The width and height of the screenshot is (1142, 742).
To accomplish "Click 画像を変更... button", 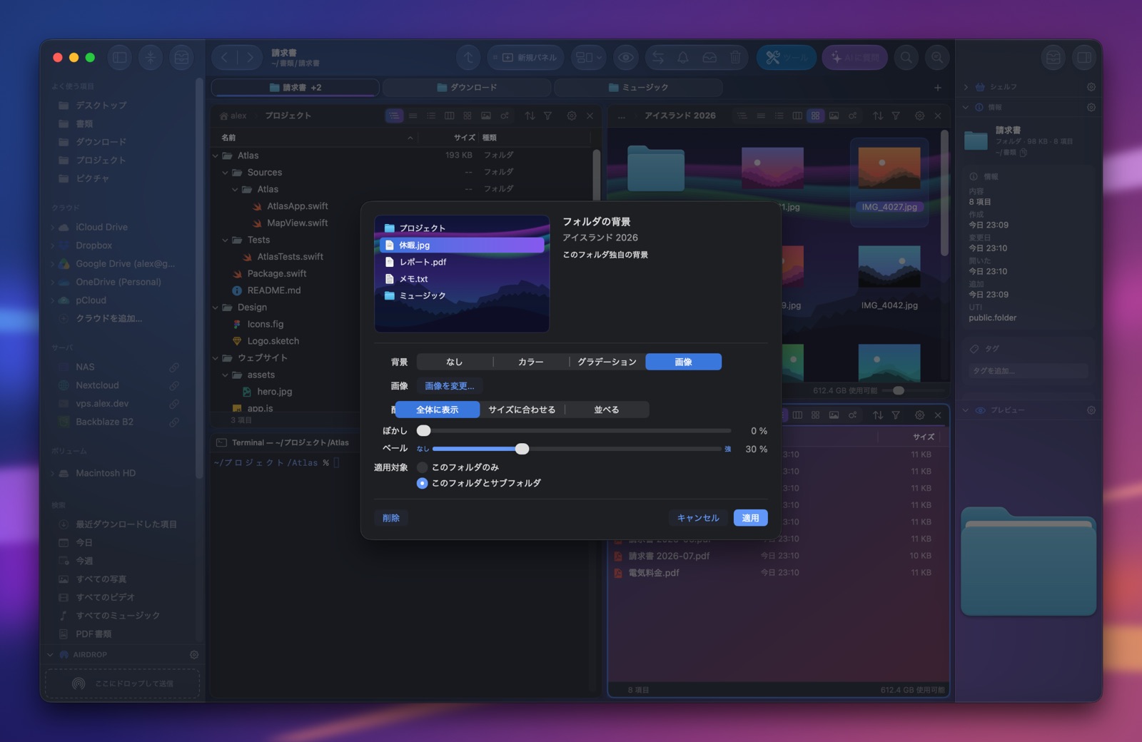I will coord(450,386).
